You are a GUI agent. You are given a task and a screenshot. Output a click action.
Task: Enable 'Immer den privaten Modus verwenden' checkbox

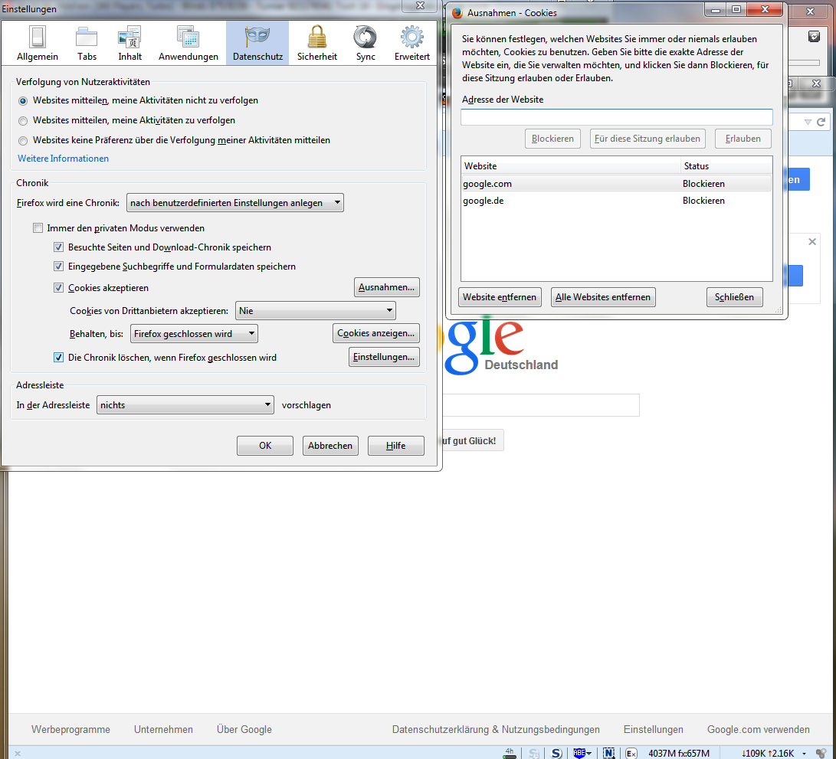coord(38,228)
